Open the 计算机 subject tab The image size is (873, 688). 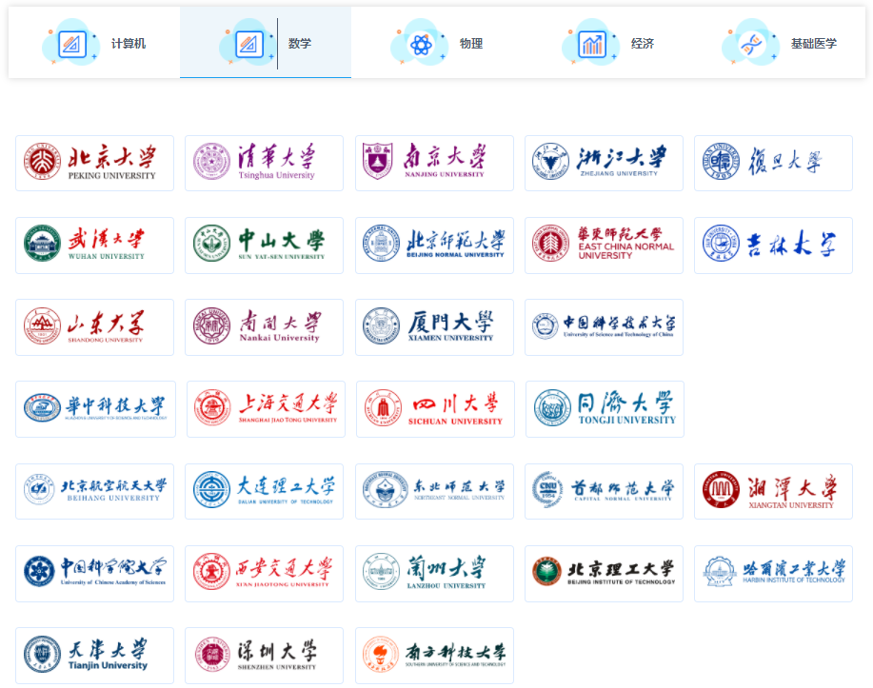pyautogui.click(x=94, y=43)
